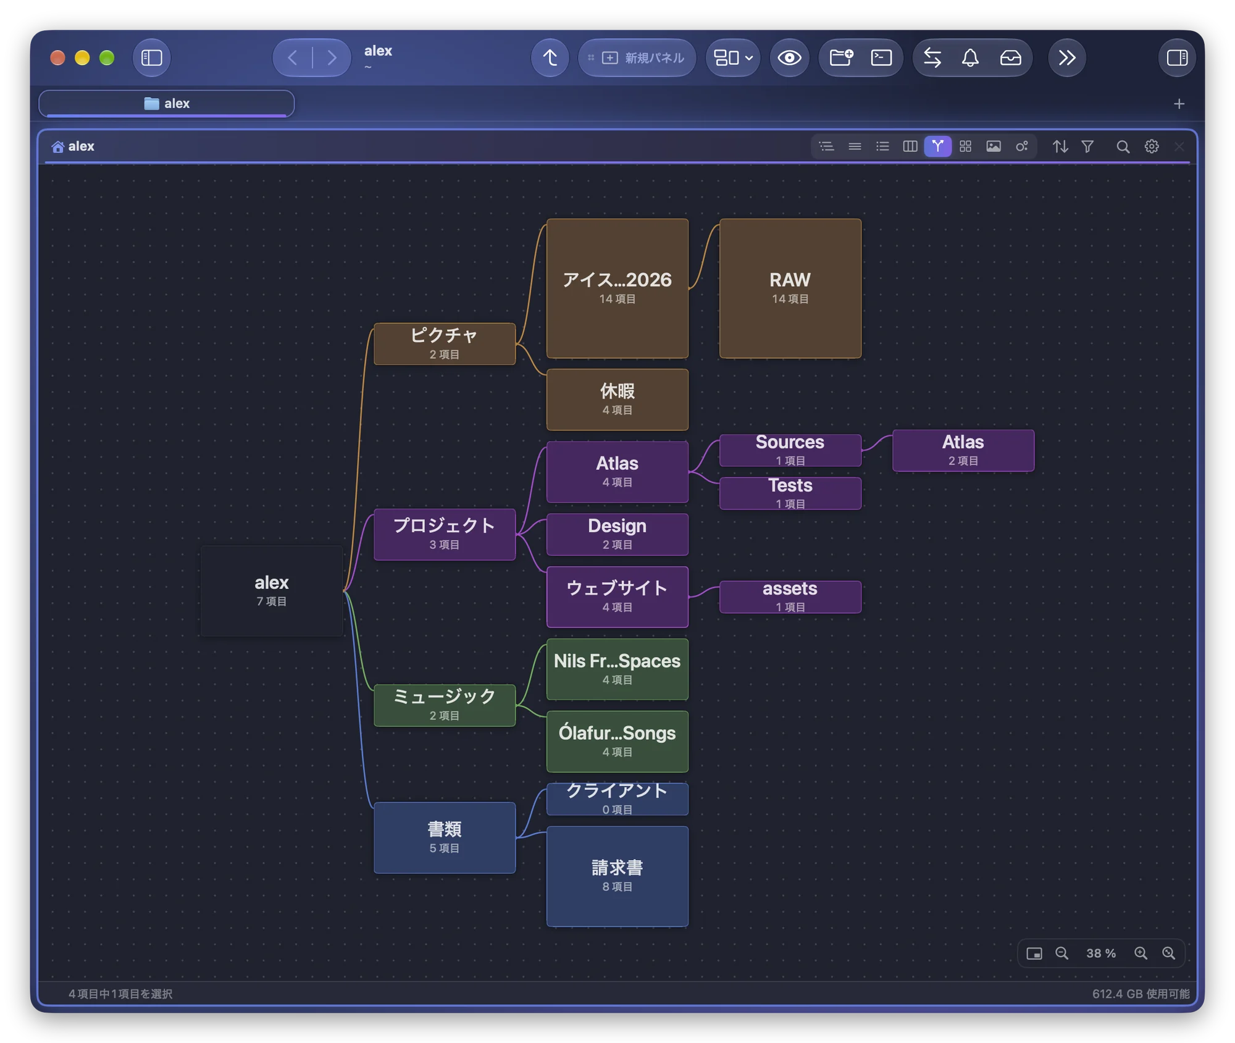Open panel settings gear

1151,146
